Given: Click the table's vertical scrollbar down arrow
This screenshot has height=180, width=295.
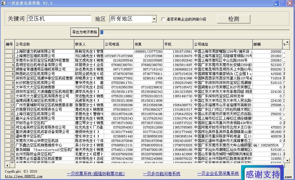Looking at the screenshot, I should [x=287, y=160].
